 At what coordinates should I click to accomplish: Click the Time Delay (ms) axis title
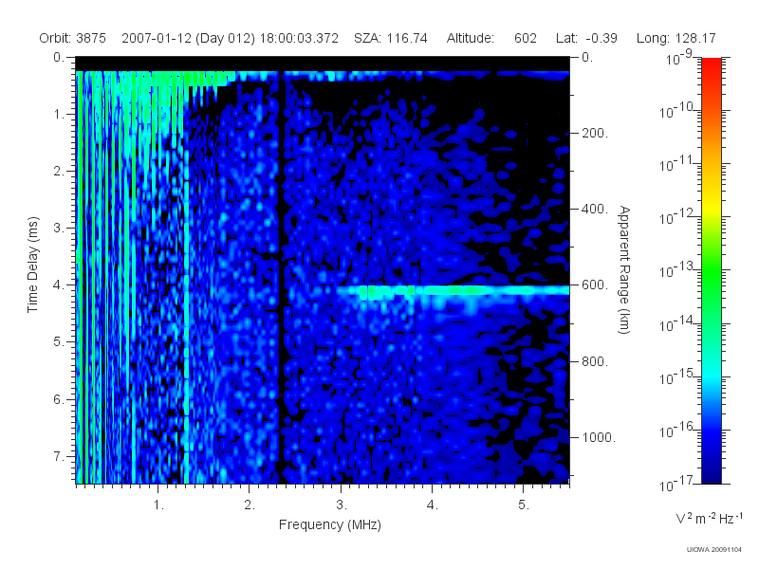pos(32,265)
